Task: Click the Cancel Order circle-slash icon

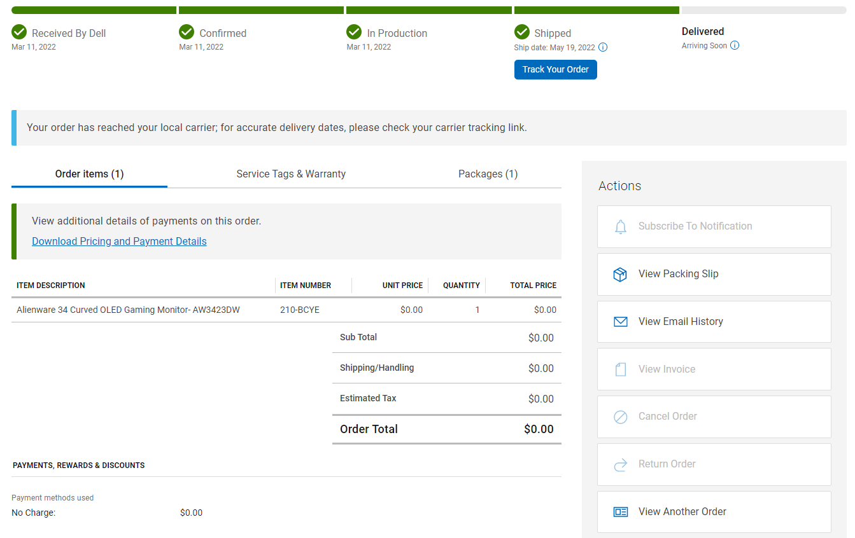Action: [621, 417]
